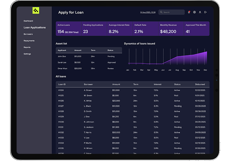Click the yellow app logo icon
The width and height of the screenshot is (231, 161).
(x=36, y=10)
